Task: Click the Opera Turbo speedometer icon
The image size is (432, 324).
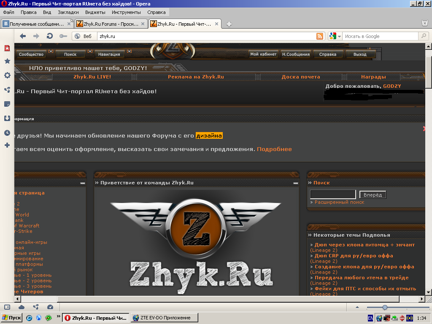Action: (x=50, y=307)
